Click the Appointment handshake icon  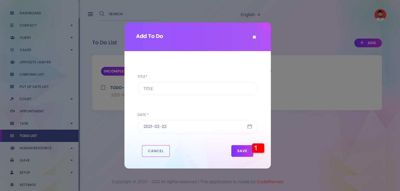[x=12, y=111]
